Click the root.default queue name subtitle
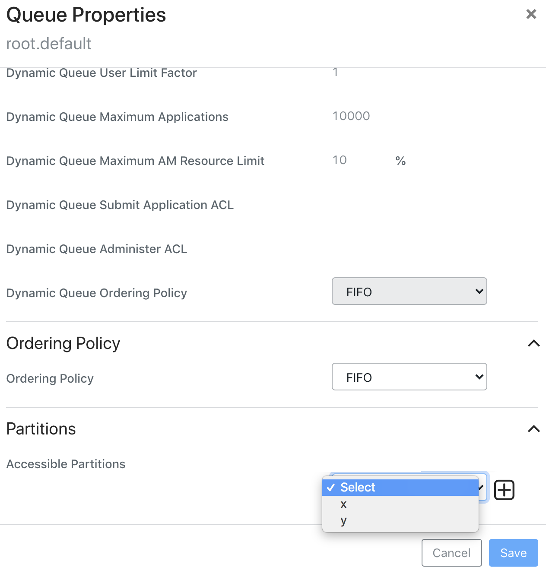 click(x=49, y=44)
